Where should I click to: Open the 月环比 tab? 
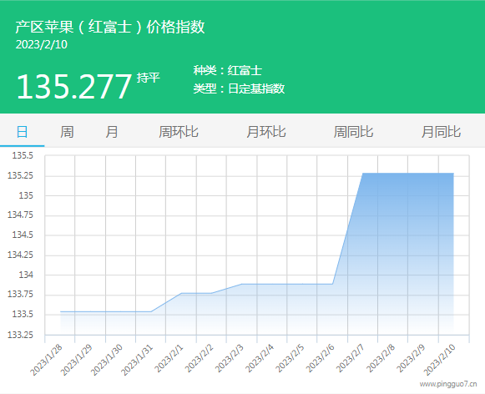click(266, 132)
